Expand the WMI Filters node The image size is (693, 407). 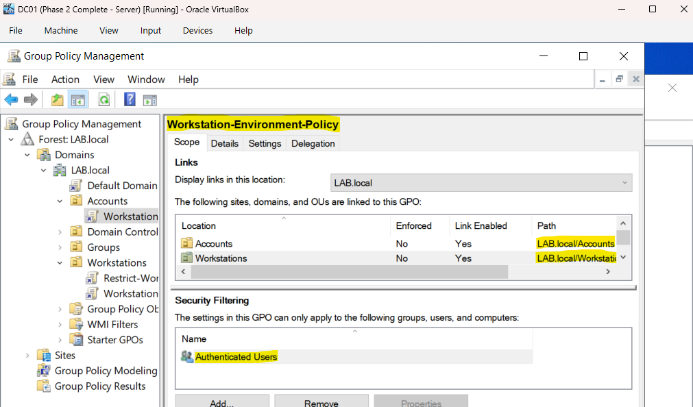click(x=60, y=325)
